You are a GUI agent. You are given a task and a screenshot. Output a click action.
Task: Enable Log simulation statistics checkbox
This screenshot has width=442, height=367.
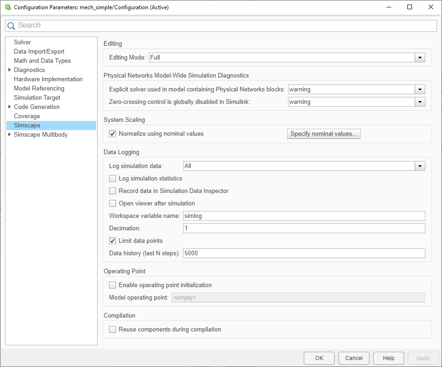tap(112, 179)
